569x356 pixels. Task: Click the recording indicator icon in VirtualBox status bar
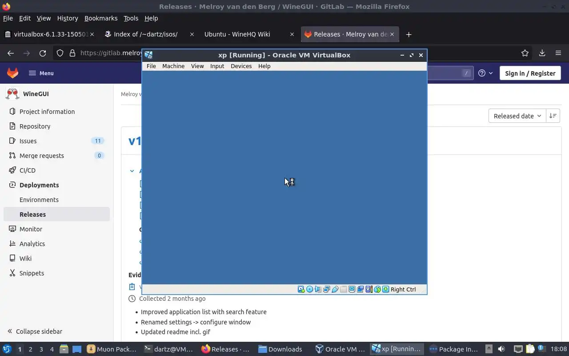[x=361, y=289]
